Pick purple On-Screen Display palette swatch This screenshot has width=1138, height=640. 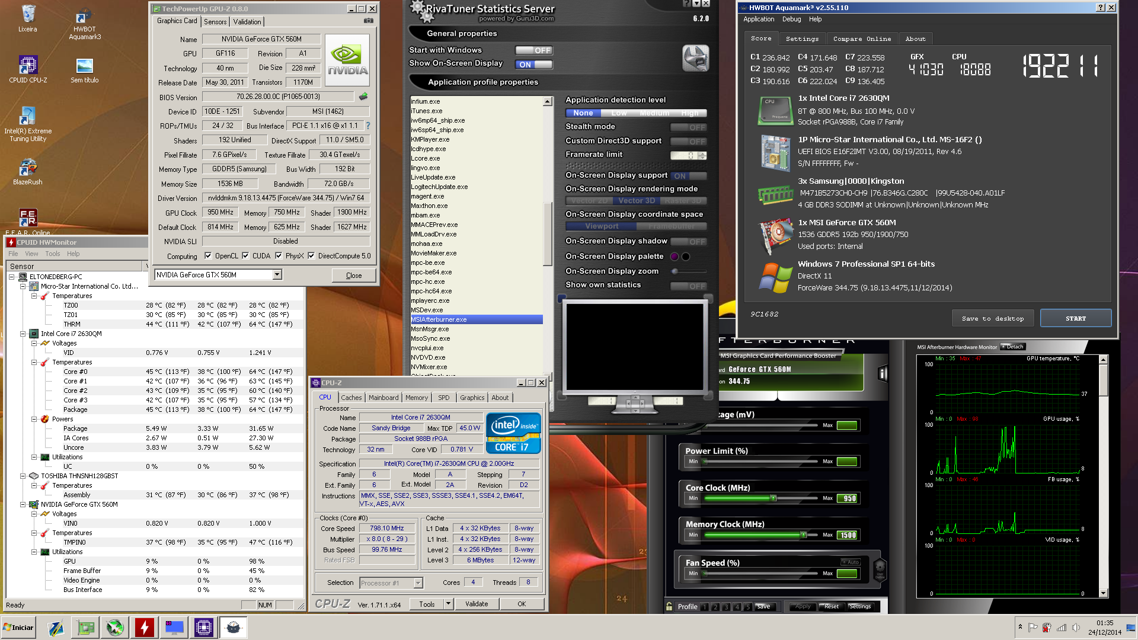pyautogui.click(x=674, y=257)
